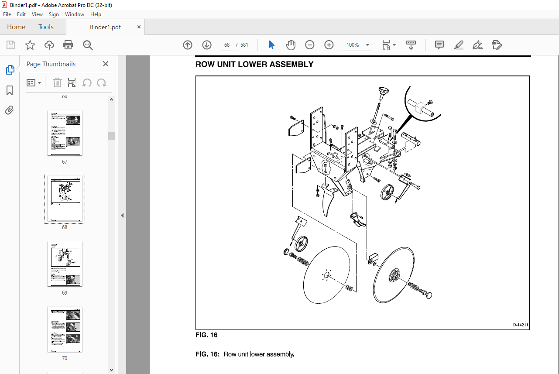This screenshot has width=559, height=374.
Task: Click the caption 'Row unit lower assembly.'
Action: click(259, 354)
